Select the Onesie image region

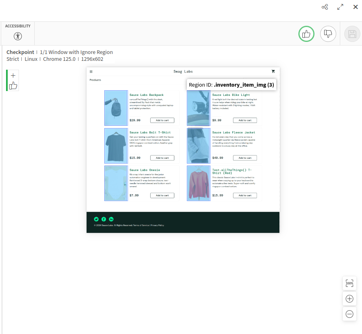[x=116, y=183]
